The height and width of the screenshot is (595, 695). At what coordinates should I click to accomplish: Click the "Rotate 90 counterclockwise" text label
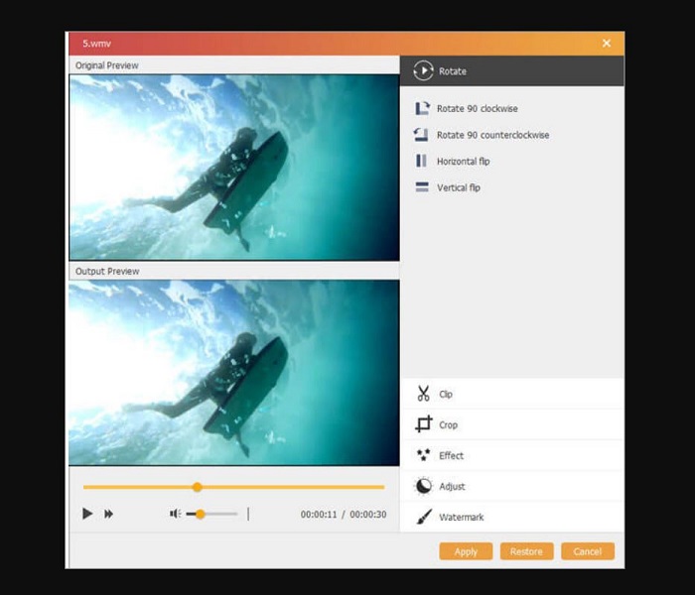point(492,135)
